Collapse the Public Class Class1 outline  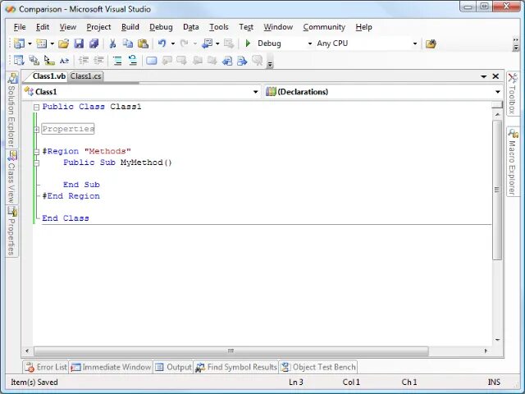pos(36,108)
